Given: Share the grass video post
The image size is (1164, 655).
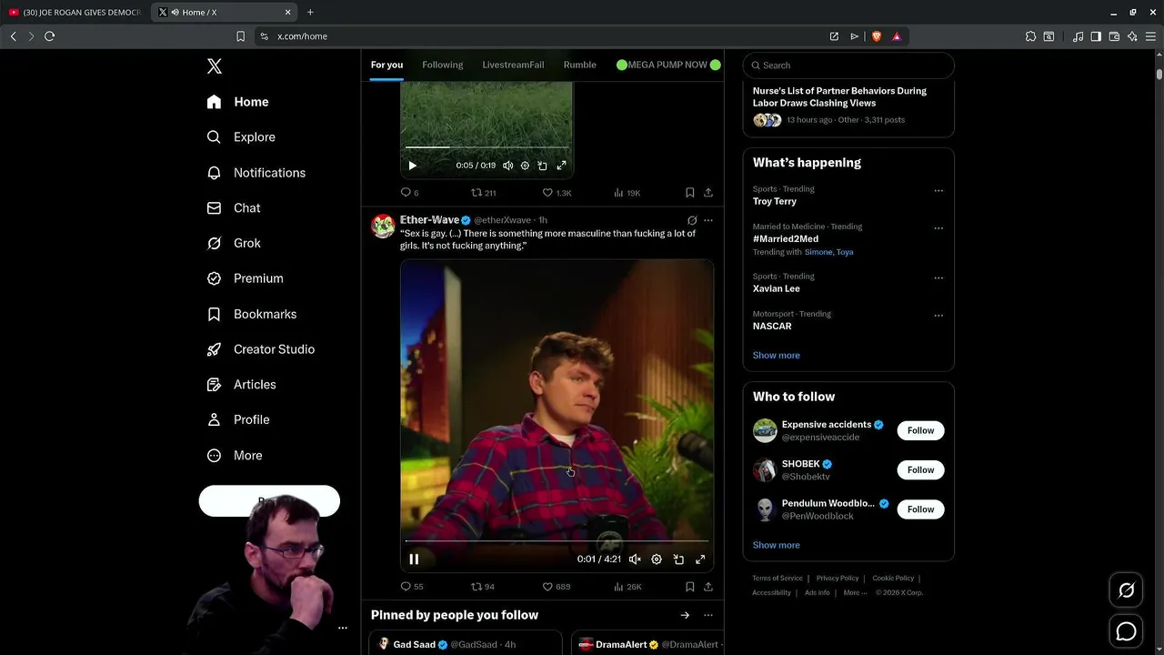Looking at the screenshot, I should click(708, 193).
